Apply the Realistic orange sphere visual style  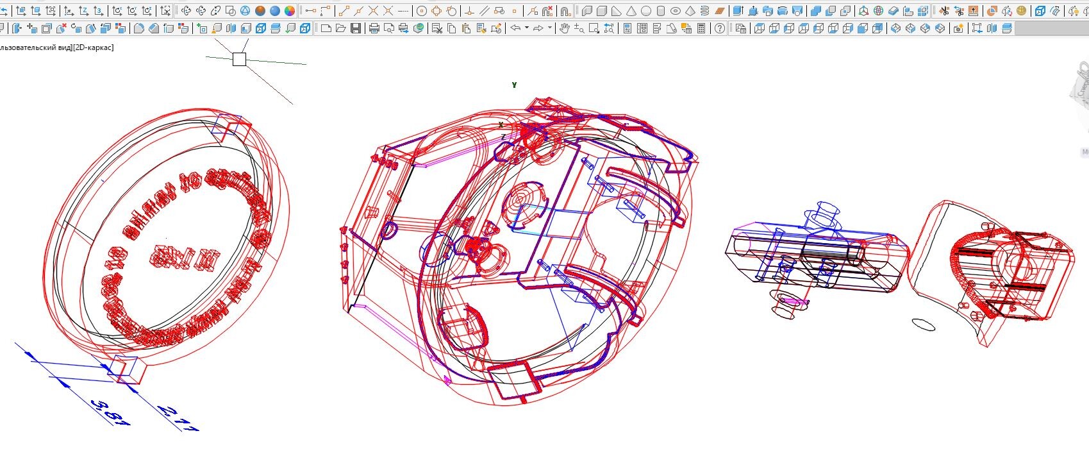pyautogui.click(x=260, y=11)
